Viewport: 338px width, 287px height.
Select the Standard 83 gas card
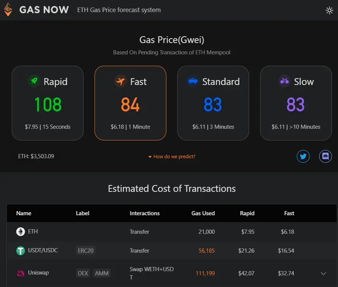(x=213, y=103)
